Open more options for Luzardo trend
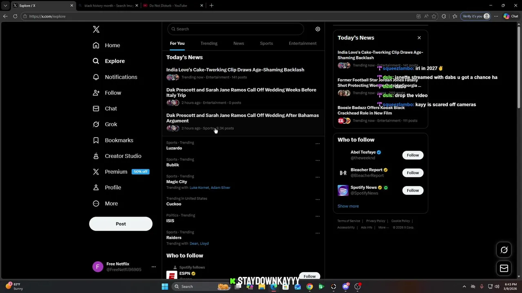The image size is (522, 293). pyautogui.click(x=317, y=143)
